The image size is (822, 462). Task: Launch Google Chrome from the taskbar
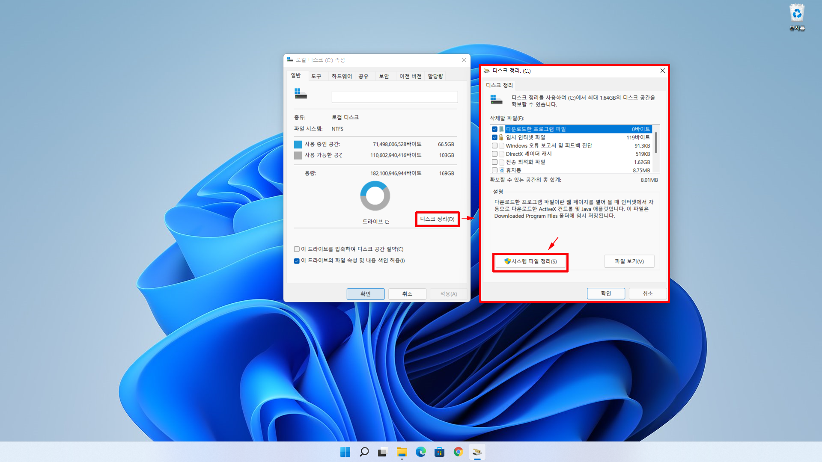coord(458,452)
